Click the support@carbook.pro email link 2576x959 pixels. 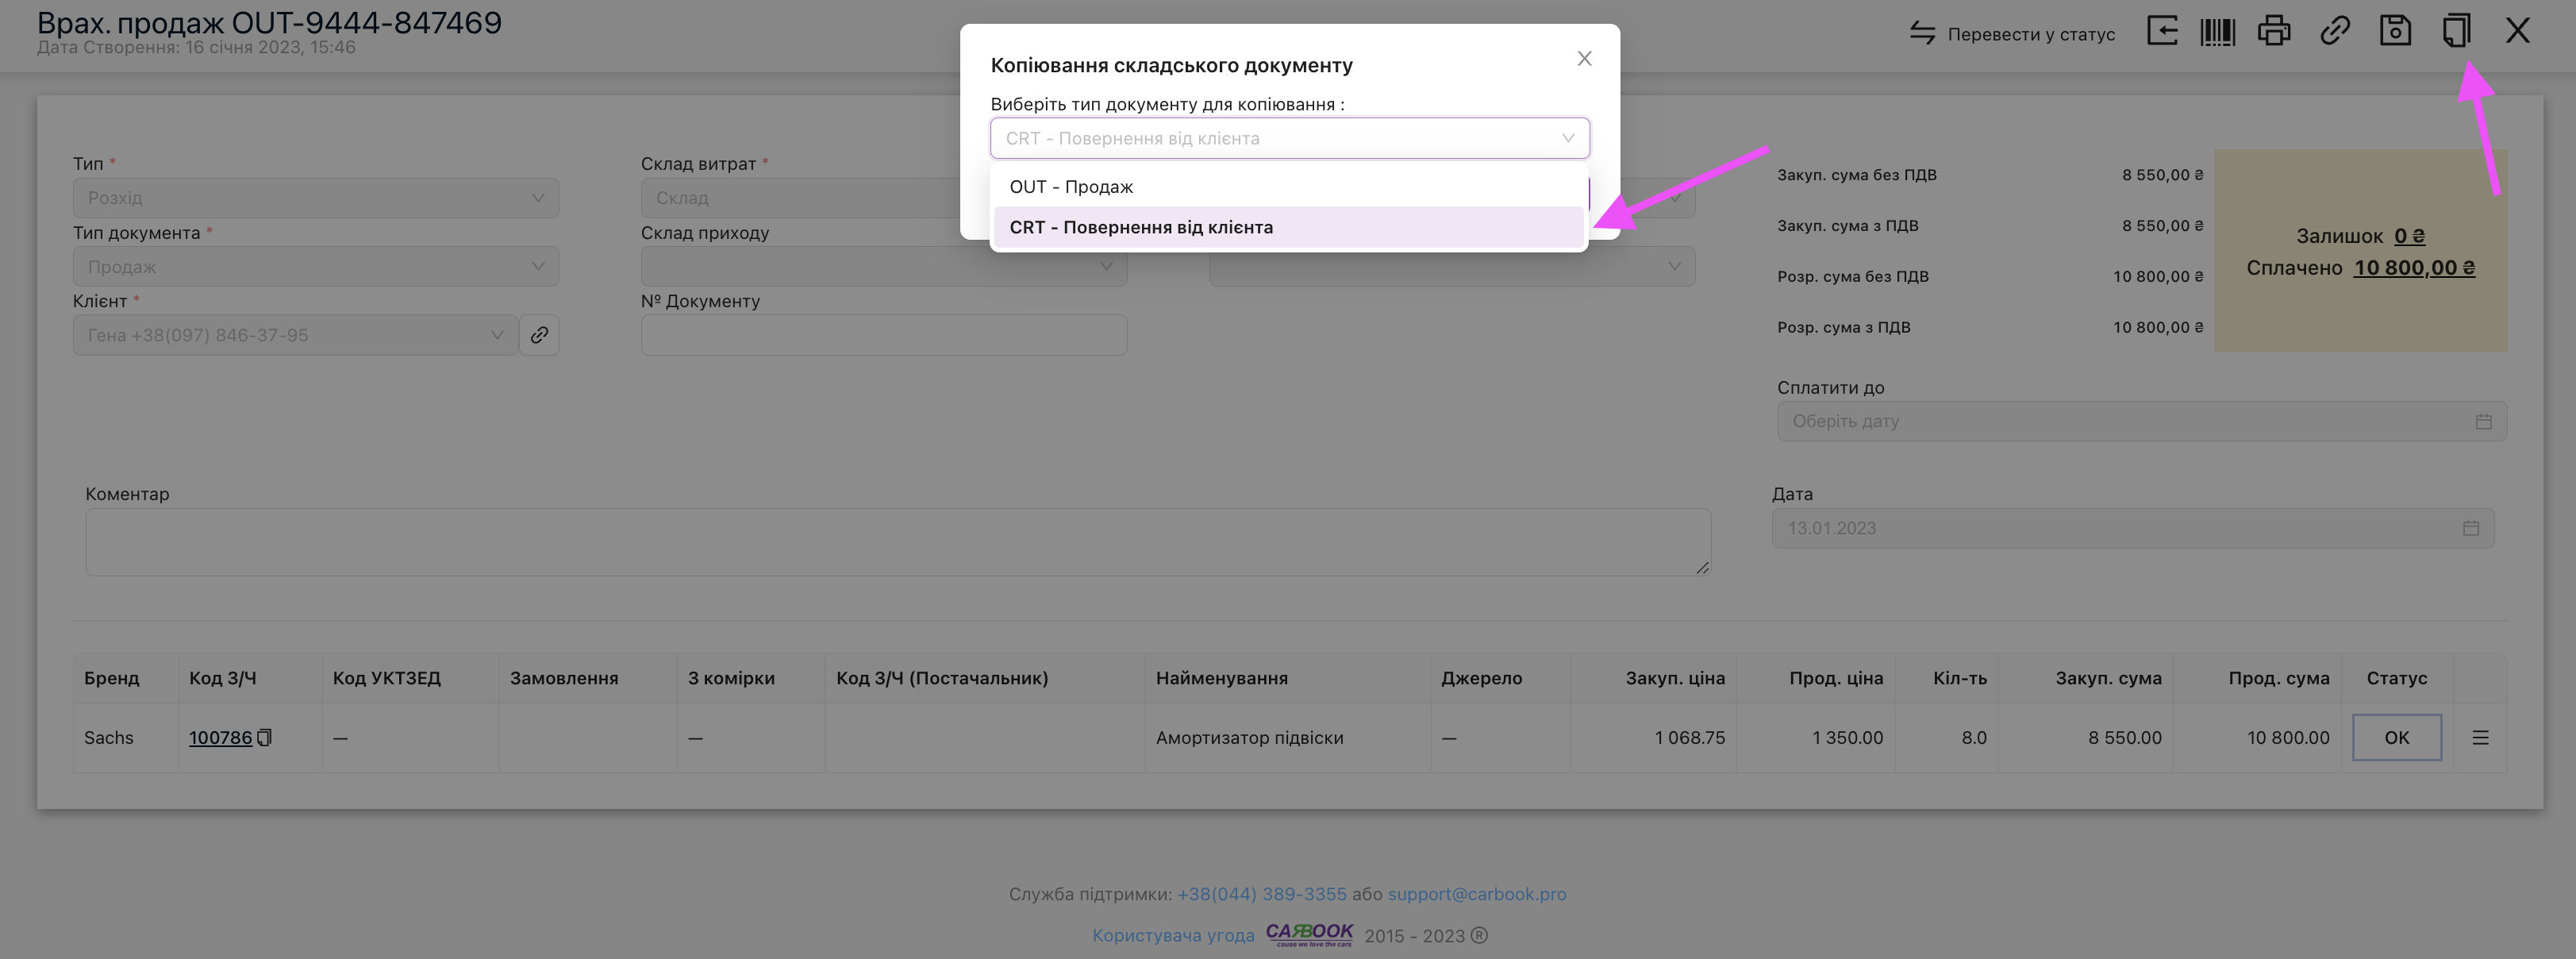(x=1476, y=894)
